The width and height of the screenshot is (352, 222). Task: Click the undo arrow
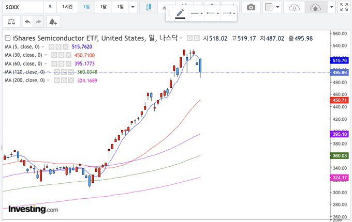(27, 22)
